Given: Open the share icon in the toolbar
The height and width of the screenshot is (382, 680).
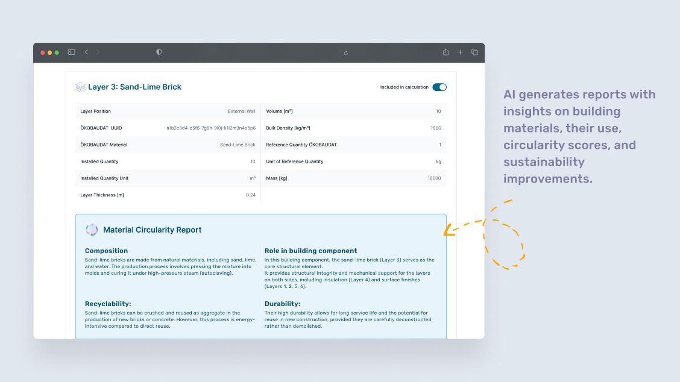Looking at the screenshot, I should (445, 52).
